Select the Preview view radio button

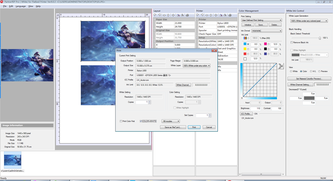tap(319, 71)
